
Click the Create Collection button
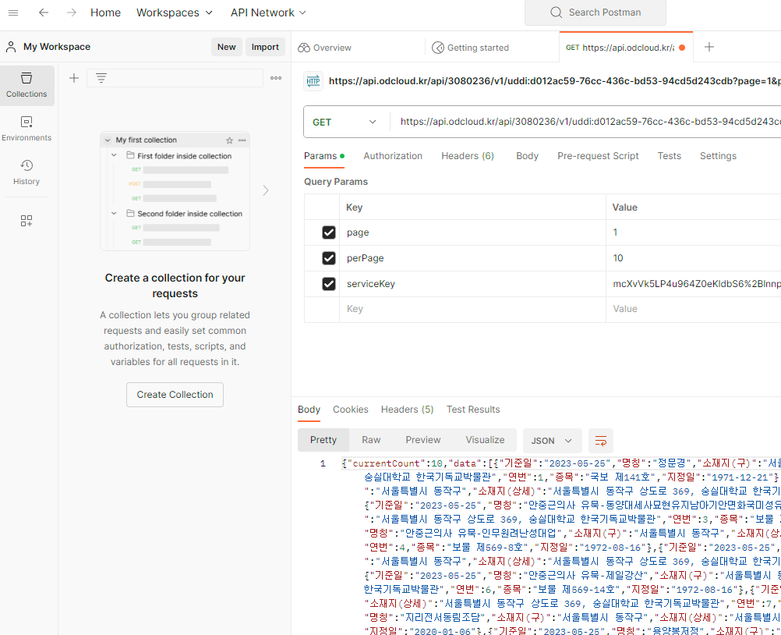tap(175, 395)
